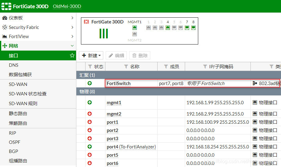This screenshot has height=167, width=281.
Task: Click port 5 icon on faceplate
Action: pos(174,28)
